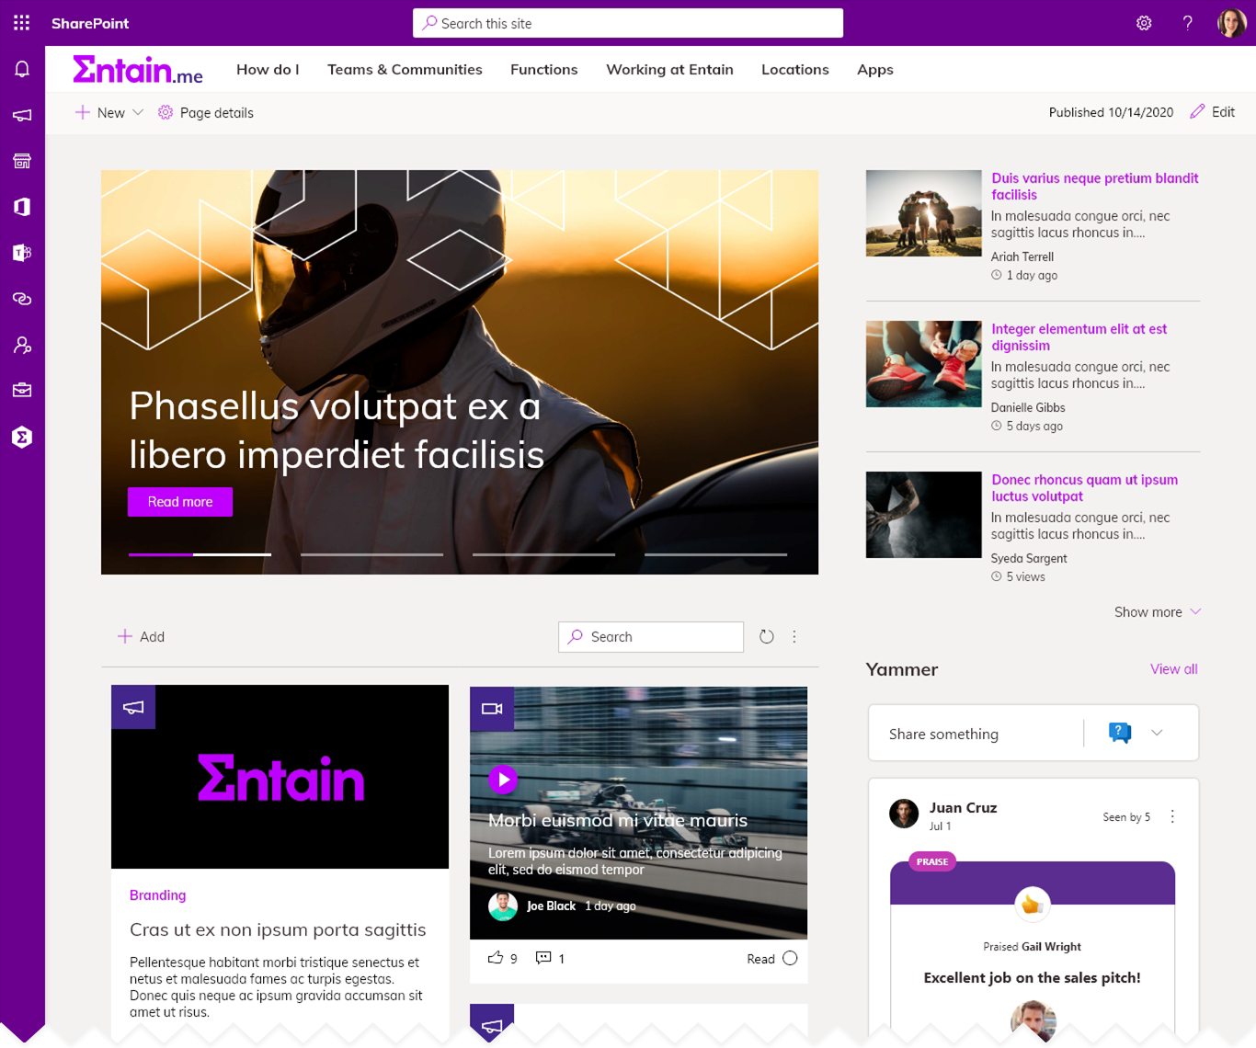The image size is (1256, 1048).
Task: Refresh the feed with the reload icon
Action: coord(766,636)
